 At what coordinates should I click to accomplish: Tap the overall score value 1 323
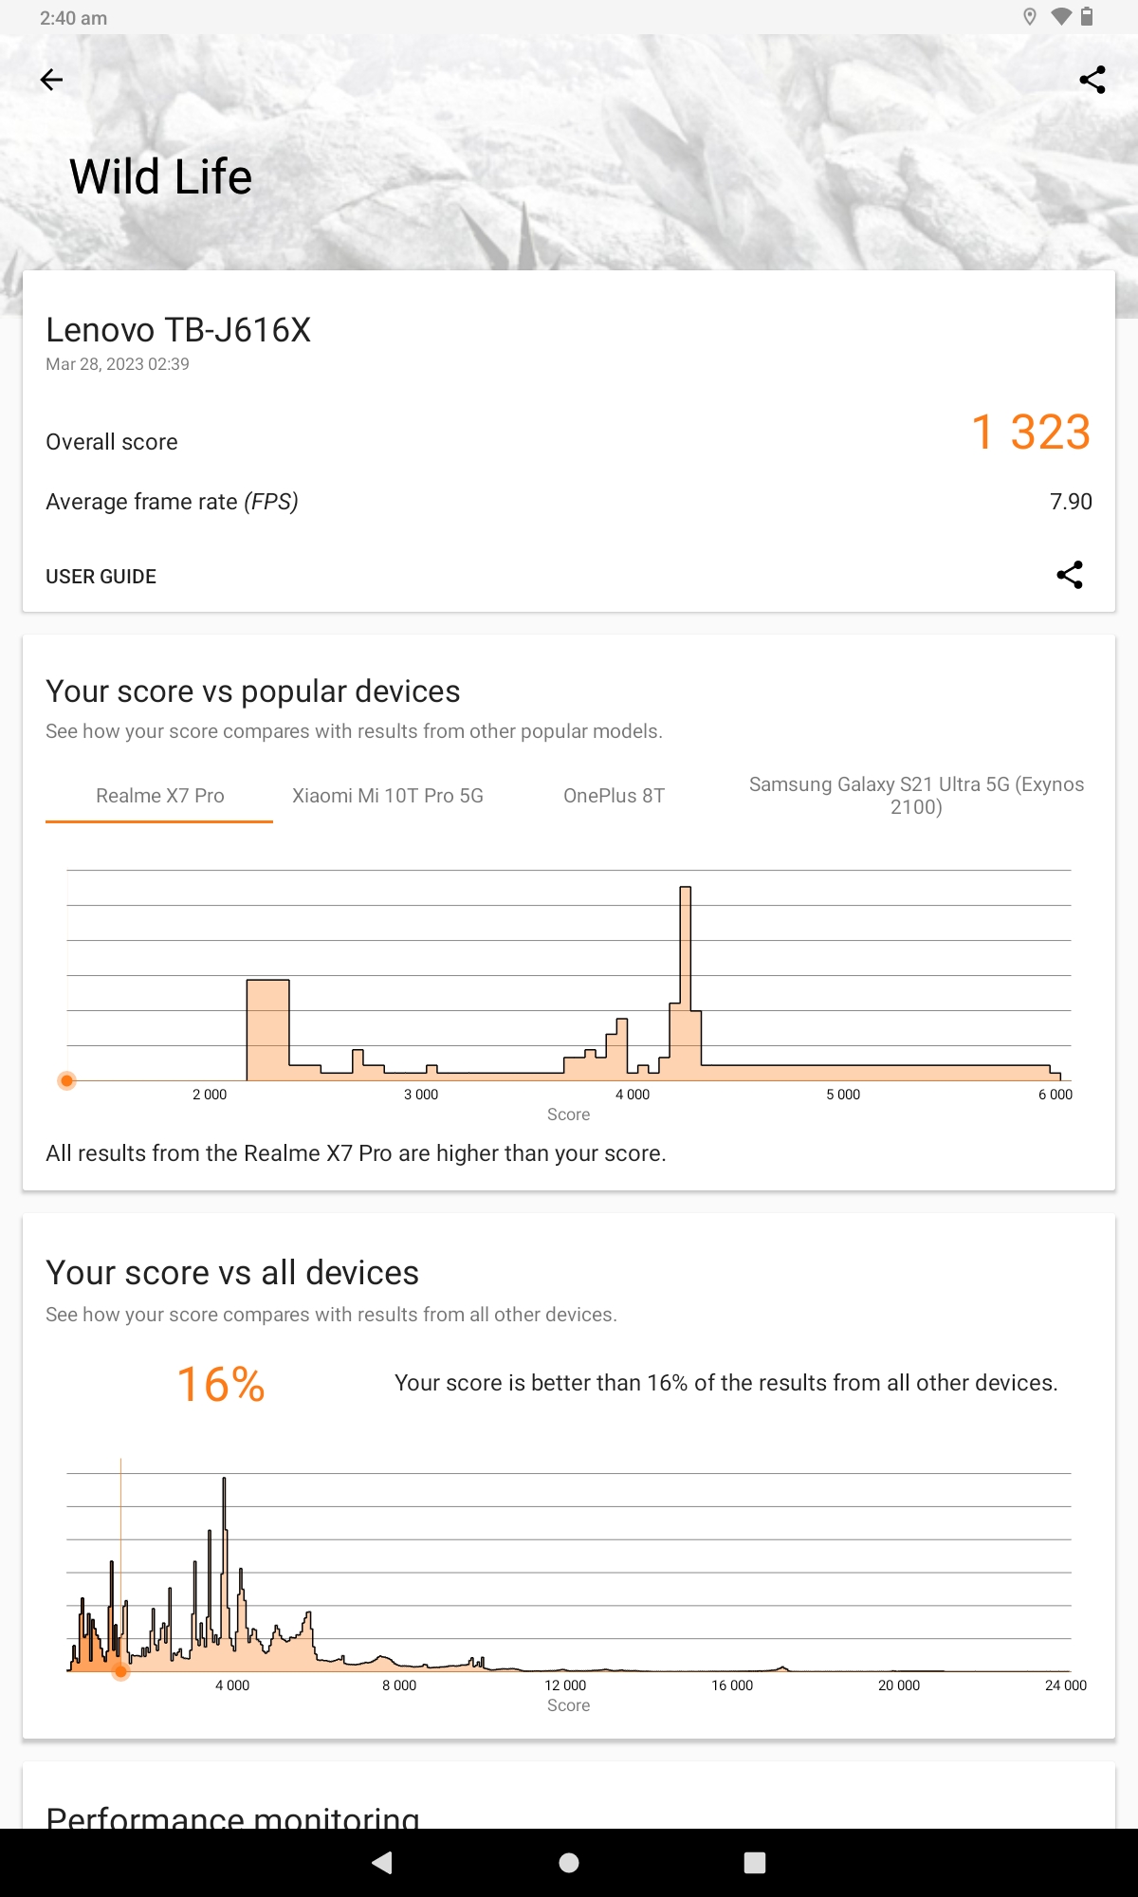[1031, 433]
